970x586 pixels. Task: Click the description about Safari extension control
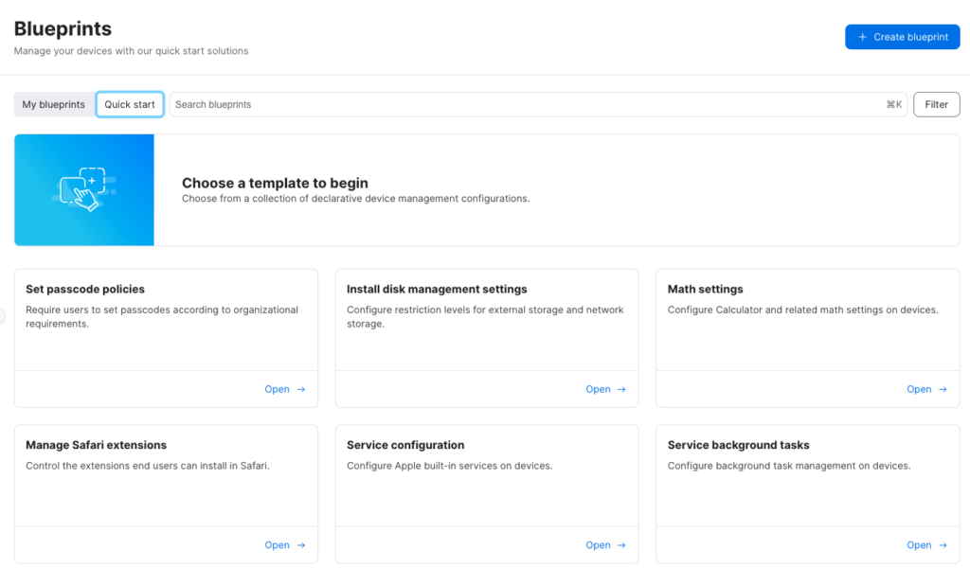pyautogui.click(x=147, y=466)
